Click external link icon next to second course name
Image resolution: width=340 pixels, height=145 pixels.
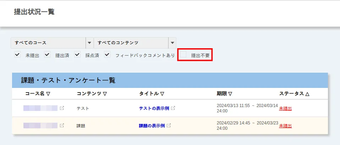coord(62,126)
